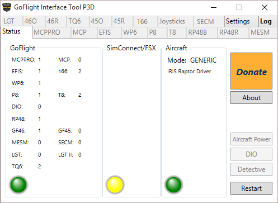Viewport: 278px width, 203px height.
Task: Click the Aircraft green status light
Action: (x=173, y=185)
